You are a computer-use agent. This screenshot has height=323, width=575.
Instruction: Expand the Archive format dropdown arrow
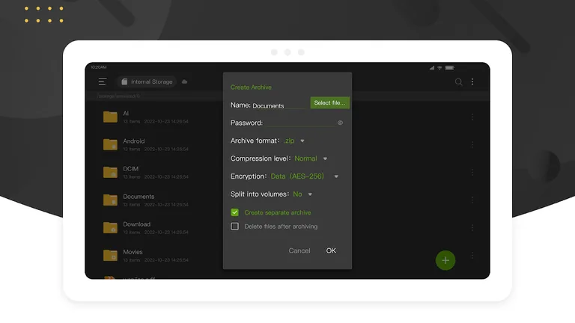pyautogui.click(x=302, y=141)
